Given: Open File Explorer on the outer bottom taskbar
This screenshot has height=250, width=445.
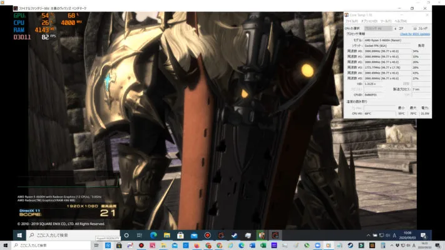Looking at the screenshot, I should 163,246.
